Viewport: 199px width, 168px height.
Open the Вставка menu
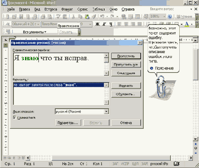coord(51,9)
